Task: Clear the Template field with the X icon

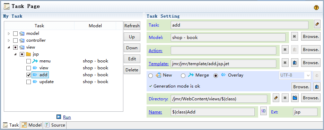Action: tap(285, 63)
